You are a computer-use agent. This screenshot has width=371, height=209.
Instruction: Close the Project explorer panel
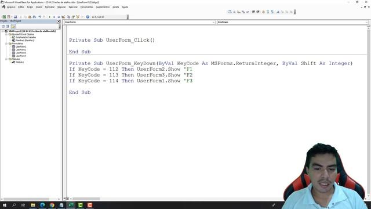[59, 21]
